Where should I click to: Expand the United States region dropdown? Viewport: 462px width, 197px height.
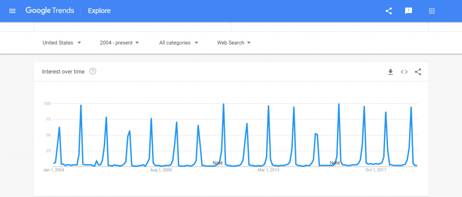pos(62,43)
